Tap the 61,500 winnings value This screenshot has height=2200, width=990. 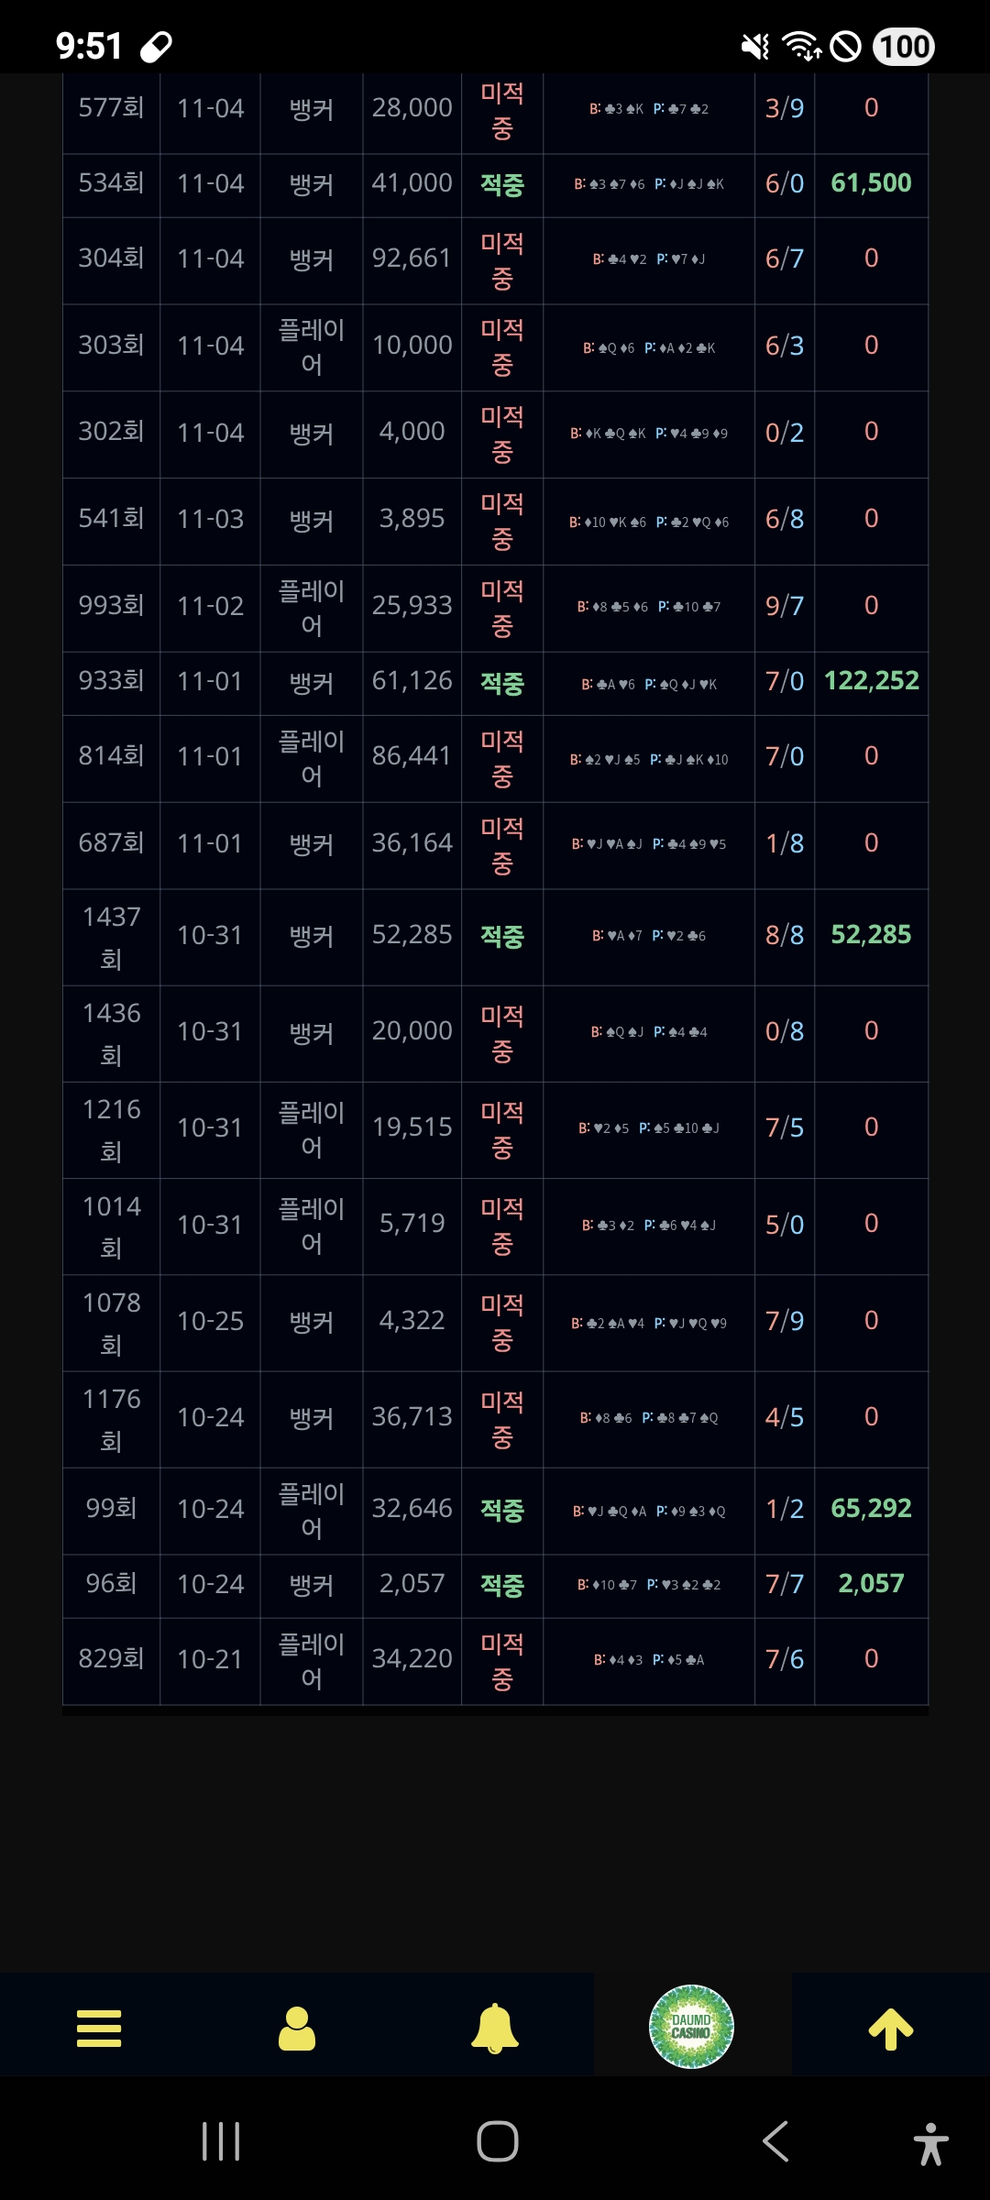click(x=871, y=183)
